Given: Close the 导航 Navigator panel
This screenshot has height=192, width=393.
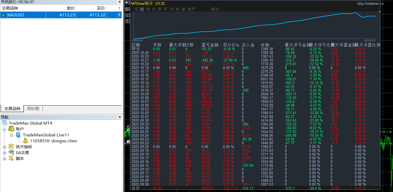Looking at the screenshot, I should point(120,117).
